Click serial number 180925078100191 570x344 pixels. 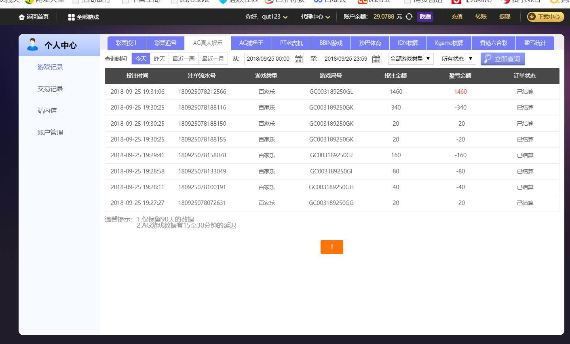202,187
